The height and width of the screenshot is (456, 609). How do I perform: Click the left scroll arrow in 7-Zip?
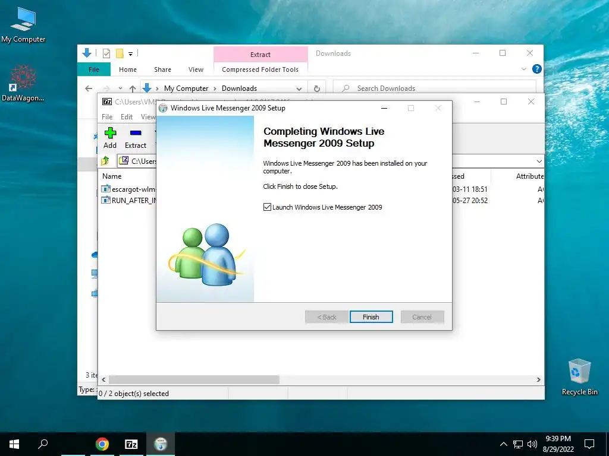pos(103,379)
